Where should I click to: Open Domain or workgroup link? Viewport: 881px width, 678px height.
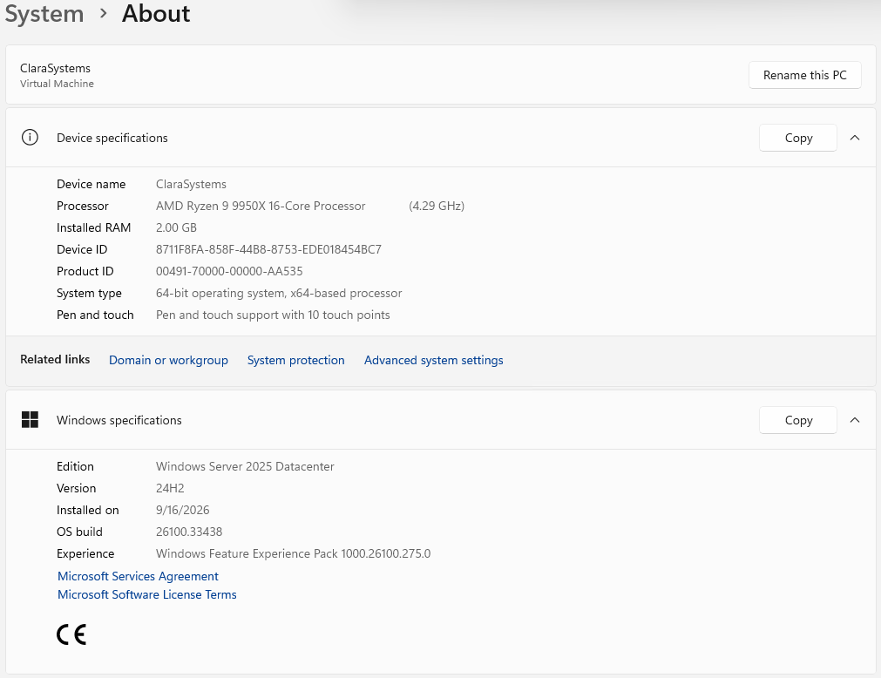point(168,360)
